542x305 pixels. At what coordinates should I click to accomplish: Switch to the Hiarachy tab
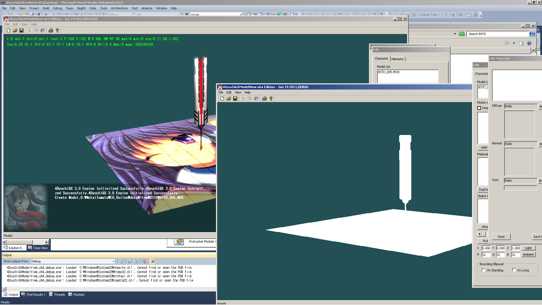(397, 59)
